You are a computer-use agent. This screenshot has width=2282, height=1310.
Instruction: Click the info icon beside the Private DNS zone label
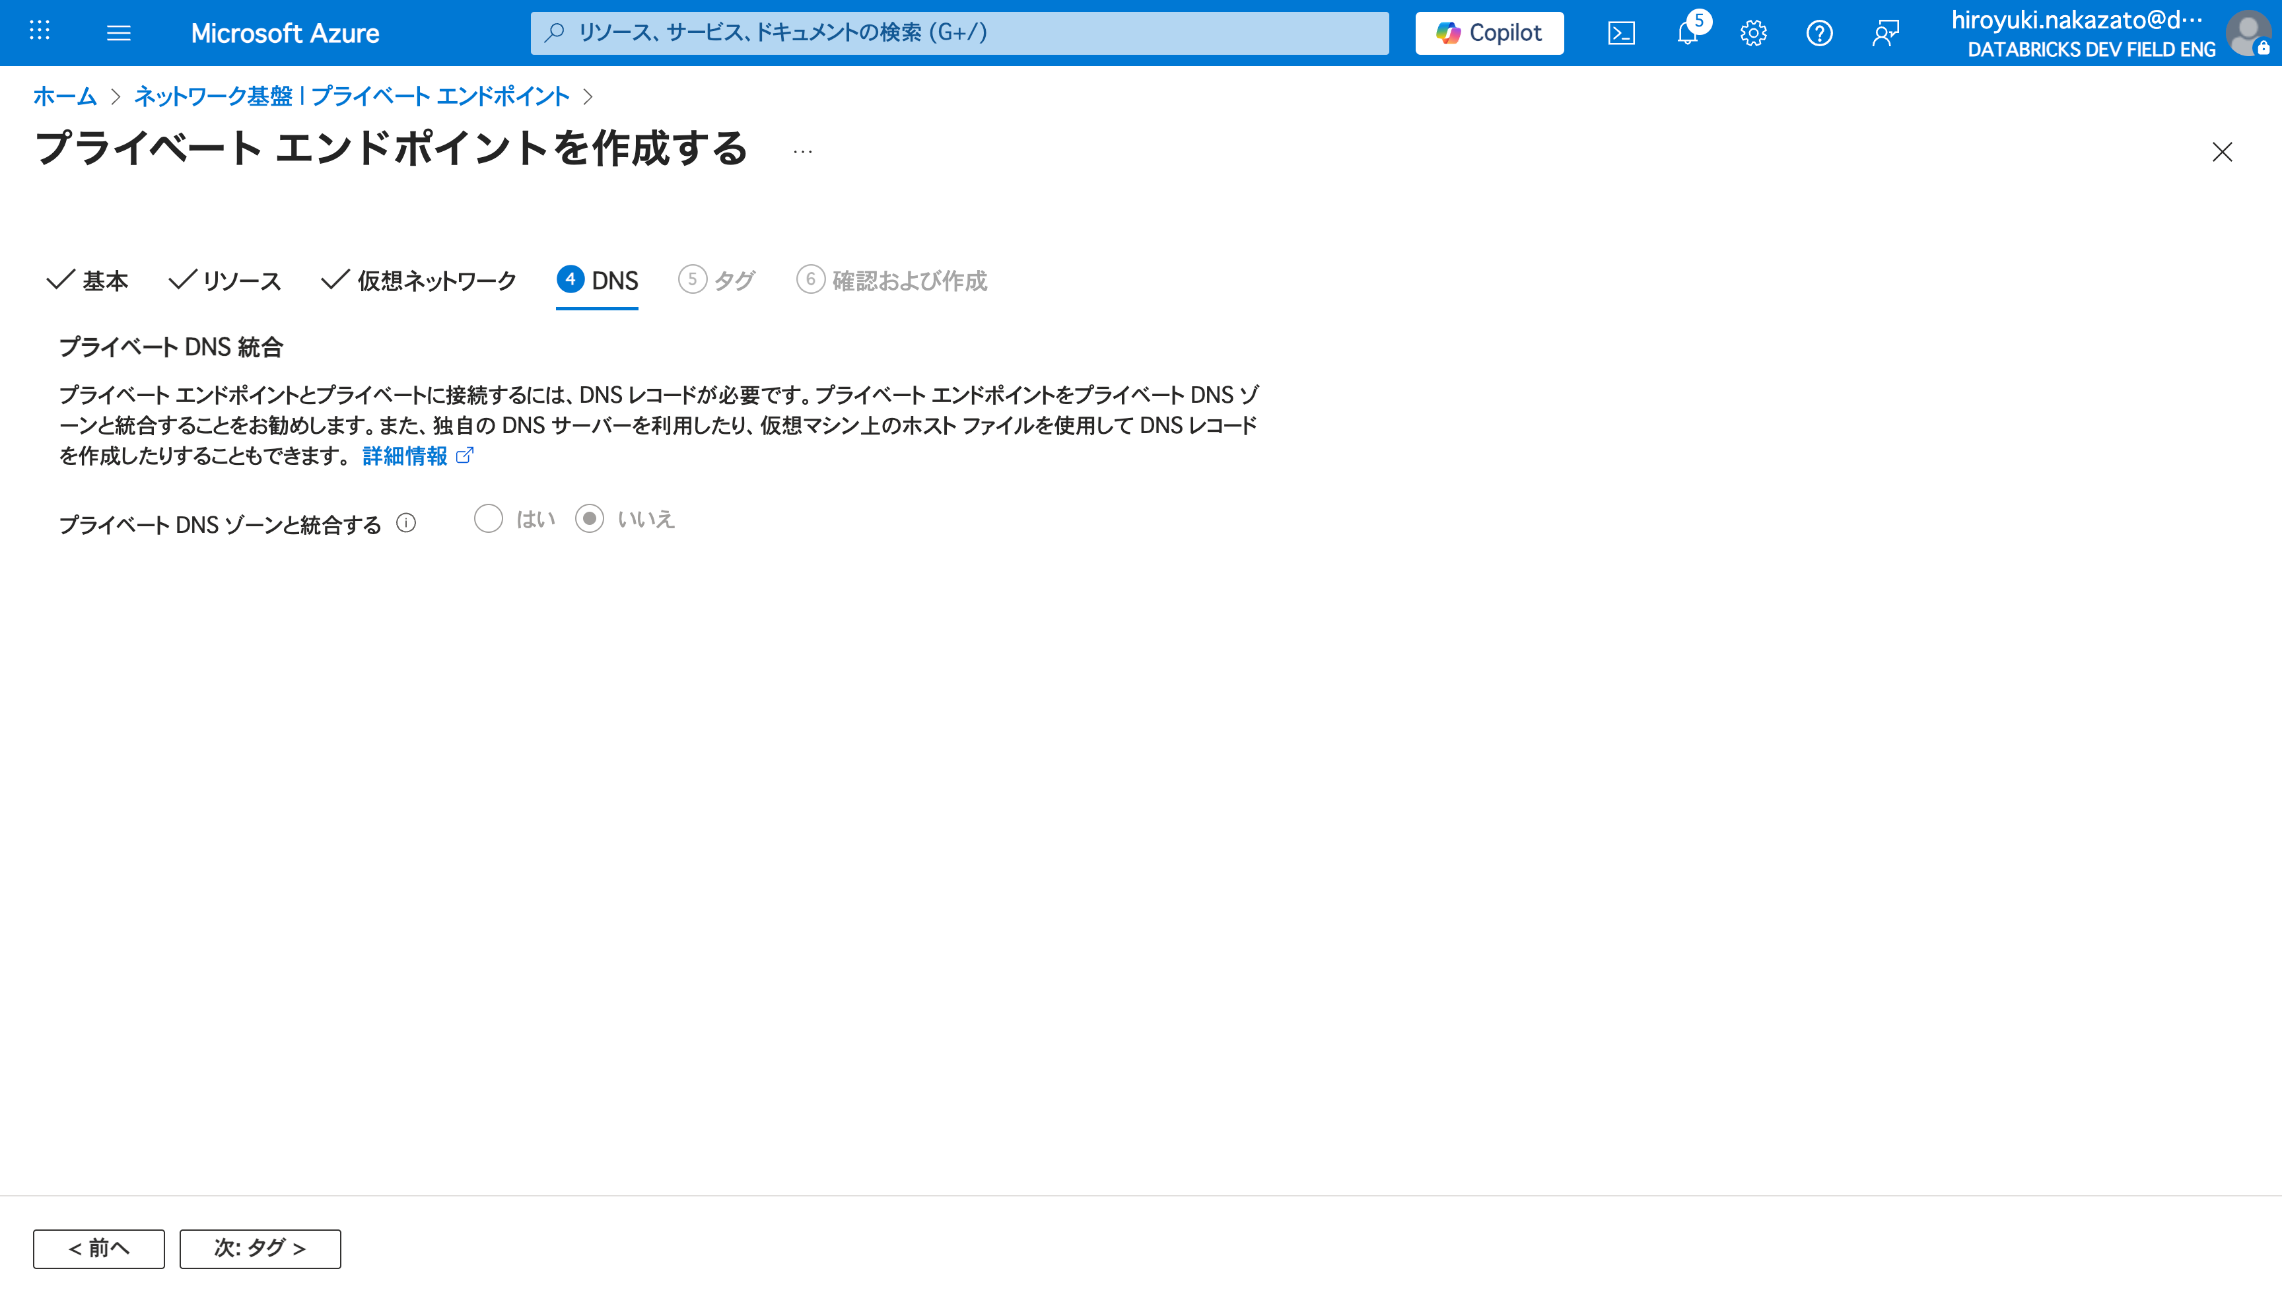(407, 523)
